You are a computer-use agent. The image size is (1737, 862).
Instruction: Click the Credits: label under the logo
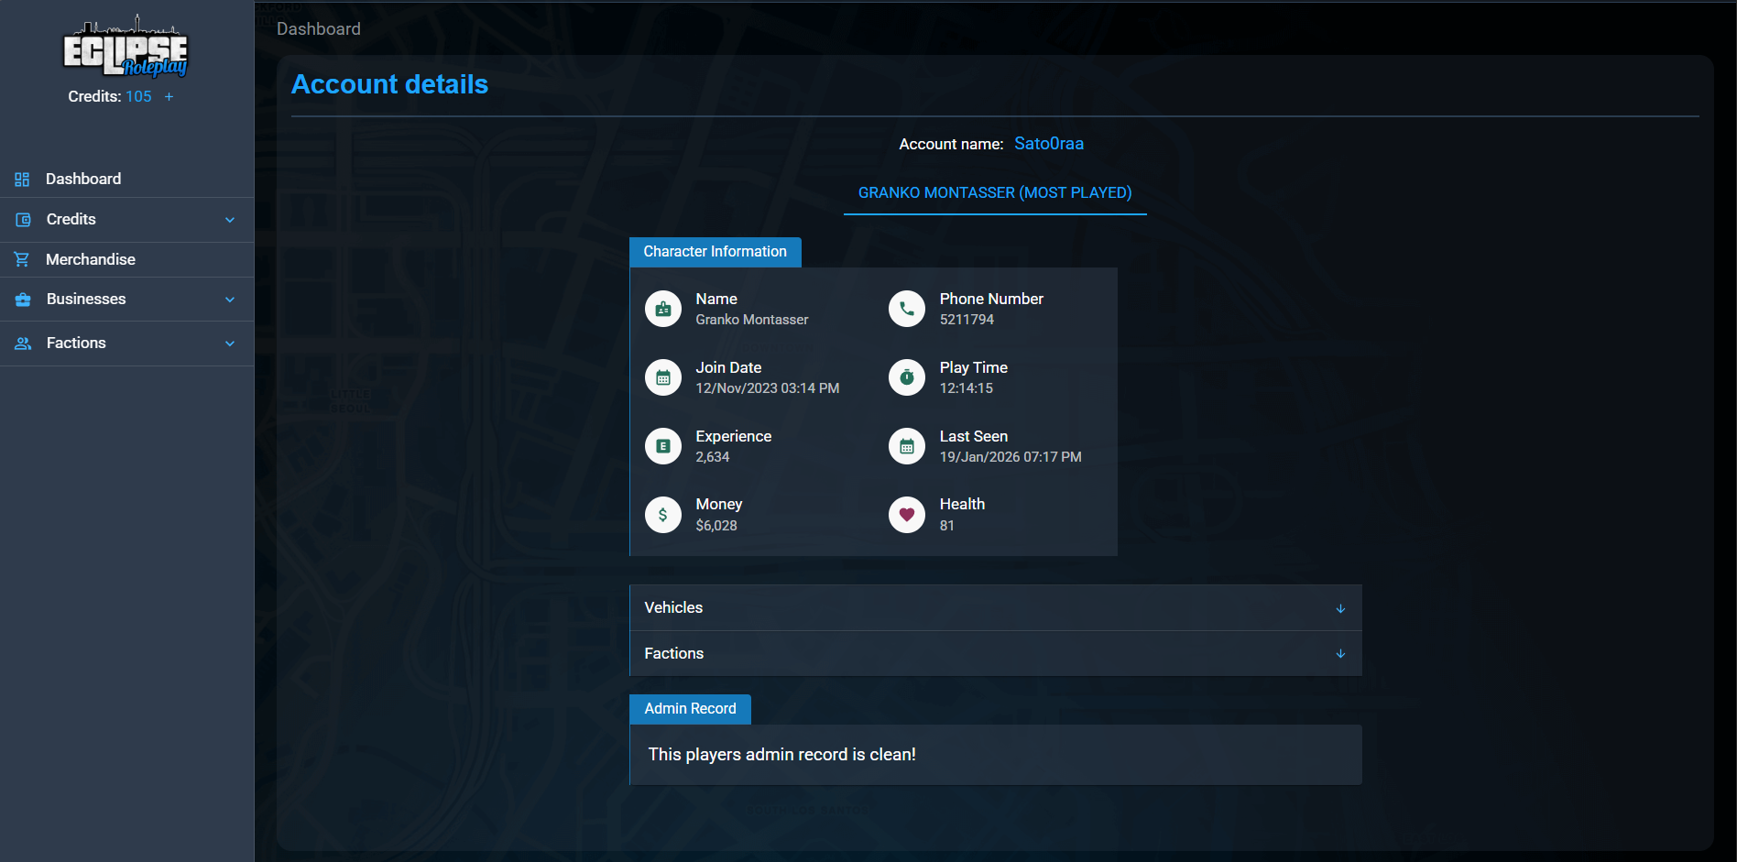[x=94, y=96]
